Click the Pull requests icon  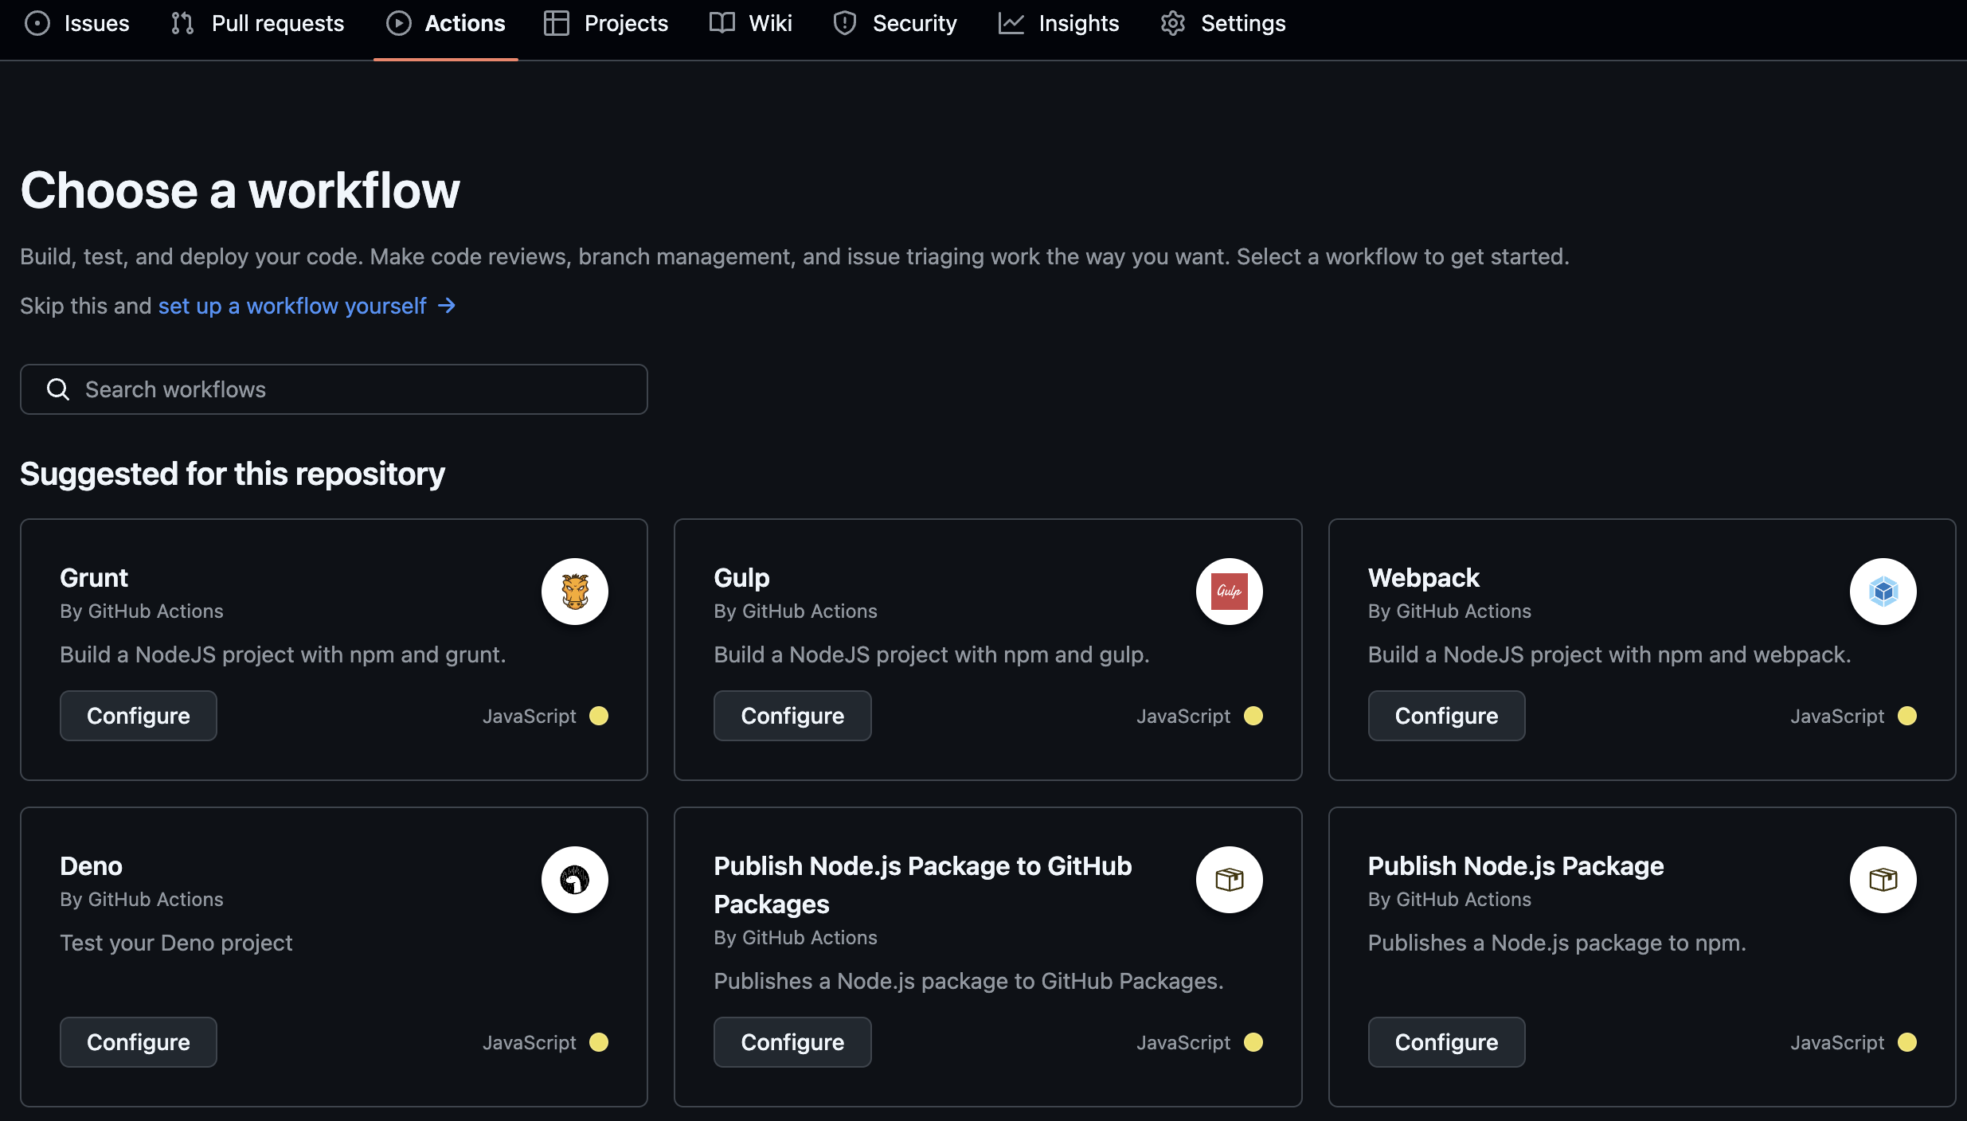point(182,23)
